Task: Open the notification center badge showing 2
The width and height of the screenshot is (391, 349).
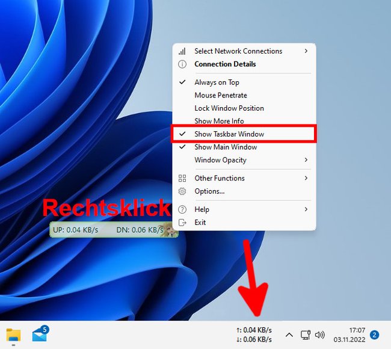Action: pyautogui.click(x=374, y=335)
